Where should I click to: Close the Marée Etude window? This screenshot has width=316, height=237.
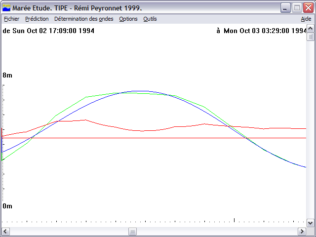point(308,8)
